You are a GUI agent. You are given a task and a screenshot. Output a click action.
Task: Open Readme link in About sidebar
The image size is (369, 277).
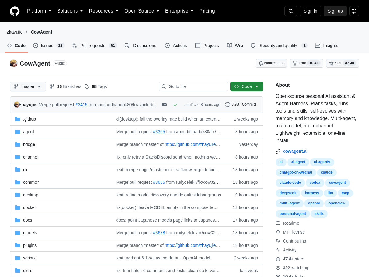[x=287, y=223]
